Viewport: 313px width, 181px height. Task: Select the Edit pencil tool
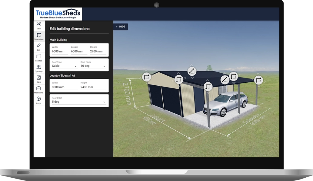(x=38, y=47)
